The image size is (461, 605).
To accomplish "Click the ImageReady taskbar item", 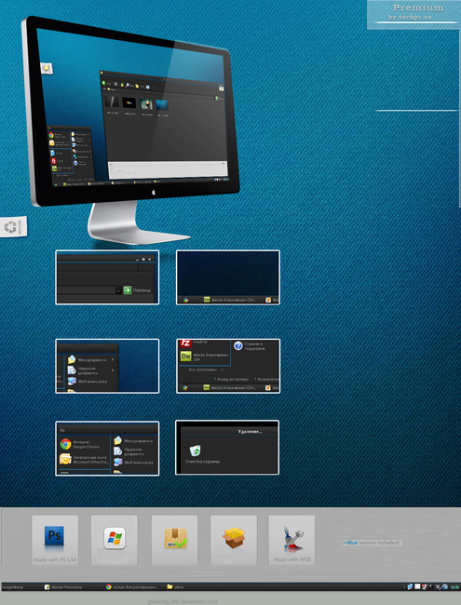I will pyautogui.click(x=13, y=587).
